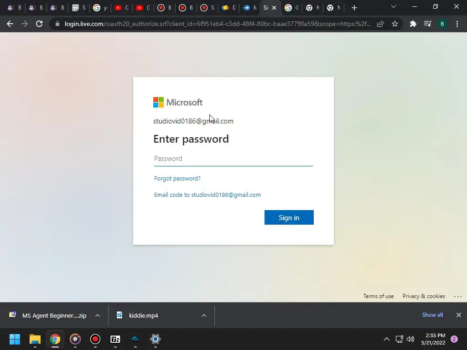Open the footer three-dots more options
The image size is (467, 350).
pos(458,296)
